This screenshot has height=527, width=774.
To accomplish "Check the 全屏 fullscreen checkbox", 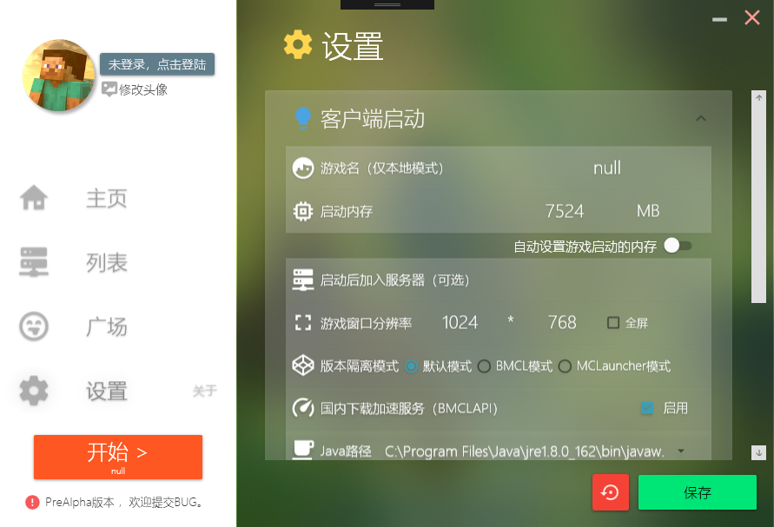I will click(x=613, y=323).
